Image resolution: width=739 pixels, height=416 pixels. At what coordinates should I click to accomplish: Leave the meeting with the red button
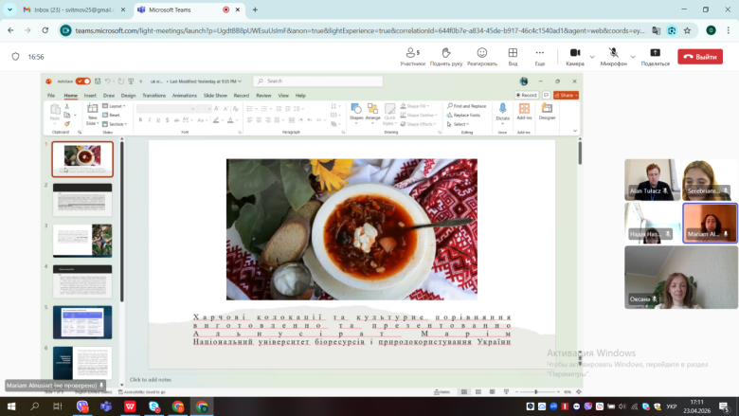pyautogui.click(x=700, y=57)
